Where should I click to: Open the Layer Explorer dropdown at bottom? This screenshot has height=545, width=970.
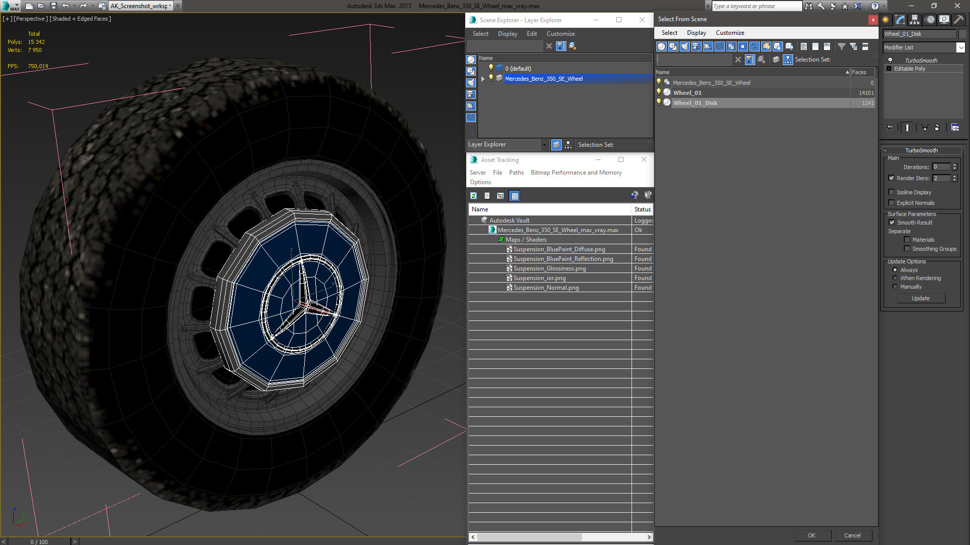(544, 145)
